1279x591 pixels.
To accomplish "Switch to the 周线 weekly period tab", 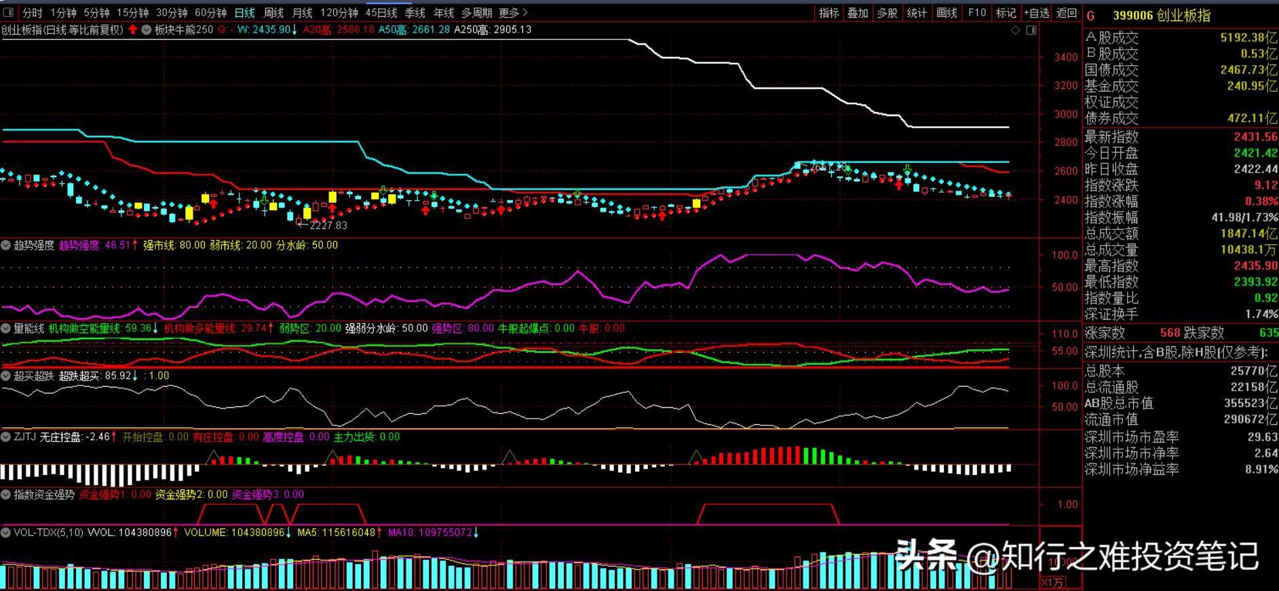I will (273, 13).
